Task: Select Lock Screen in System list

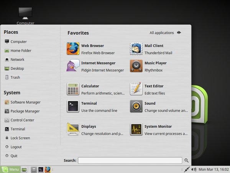Action: [17, 138]
